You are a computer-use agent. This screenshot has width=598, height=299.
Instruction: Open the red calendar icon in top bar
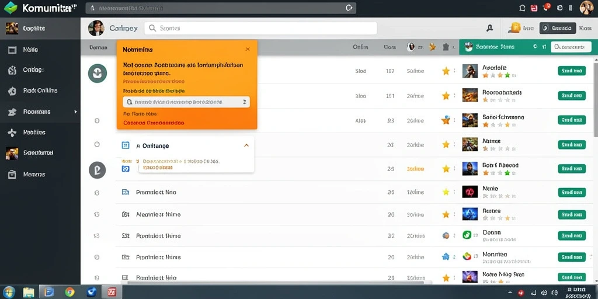pyautogui.click(x=534, y=8)
